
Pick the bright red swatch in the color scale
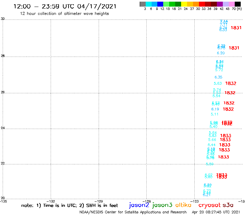(202, 4)
